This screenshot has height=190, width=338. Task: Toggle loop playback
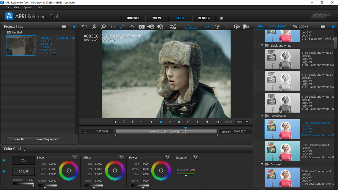click(x=217, y=122)
